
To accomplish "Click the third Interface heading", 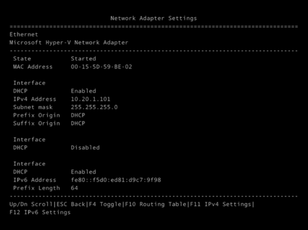I will [x=29, y=164].
